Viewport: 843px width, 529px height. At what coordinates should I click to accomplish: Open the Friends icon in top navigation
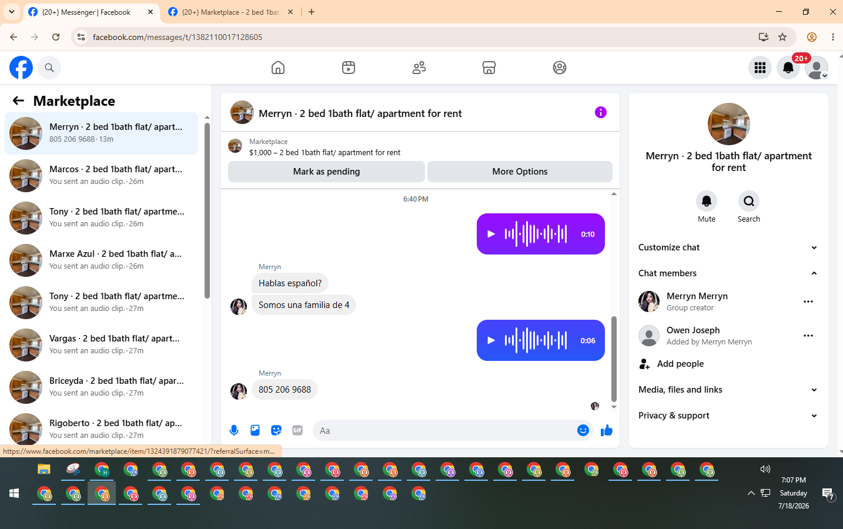point(419,68)
